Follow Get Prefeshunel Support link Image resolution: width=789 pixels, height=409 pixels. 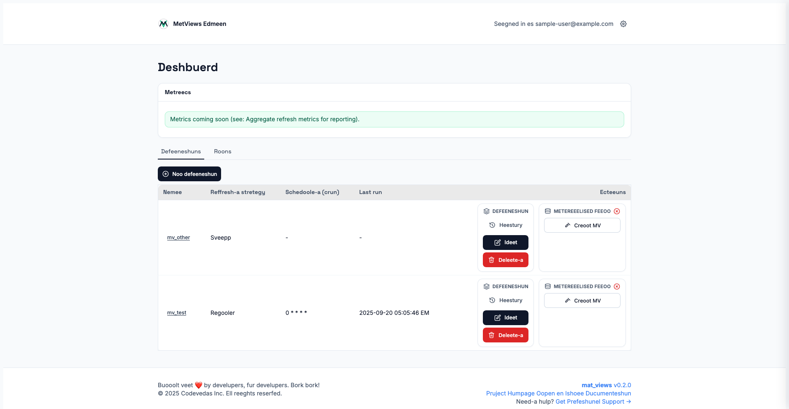tap(593, 402)
